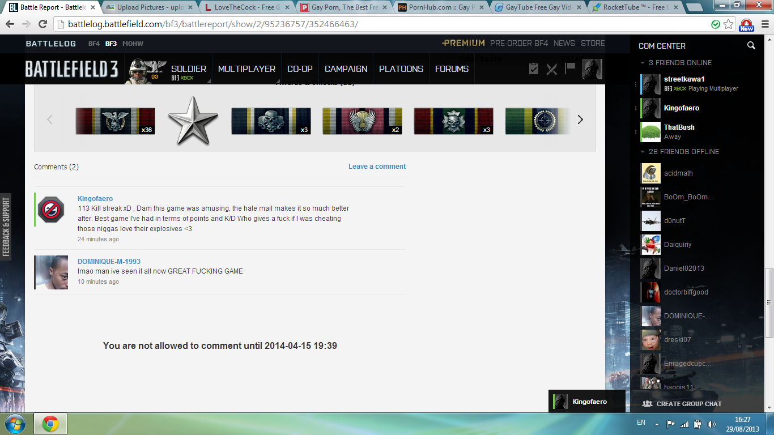Click the PREMIUM link
The image size is (774, 435).
click(x=463, y=43)
